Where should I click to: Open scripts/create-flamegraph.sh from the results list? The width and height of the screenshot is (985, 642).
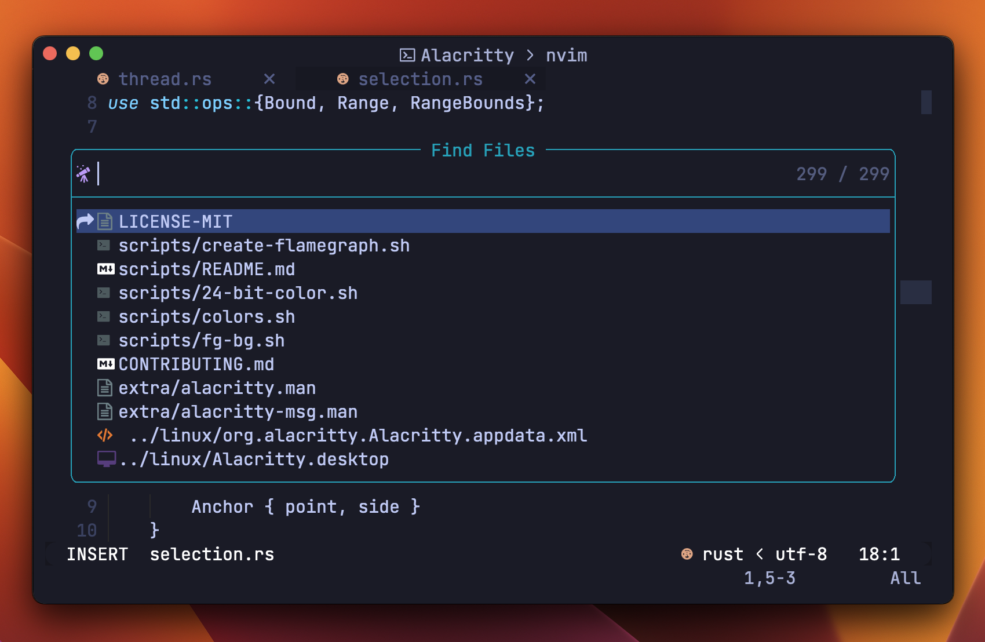[x=264, y=245]
